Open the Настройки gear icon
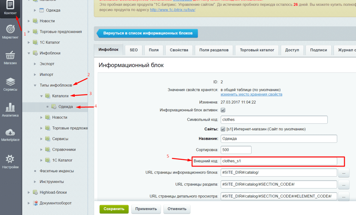This screenshot has height=215, width=356. click(10, 159)
